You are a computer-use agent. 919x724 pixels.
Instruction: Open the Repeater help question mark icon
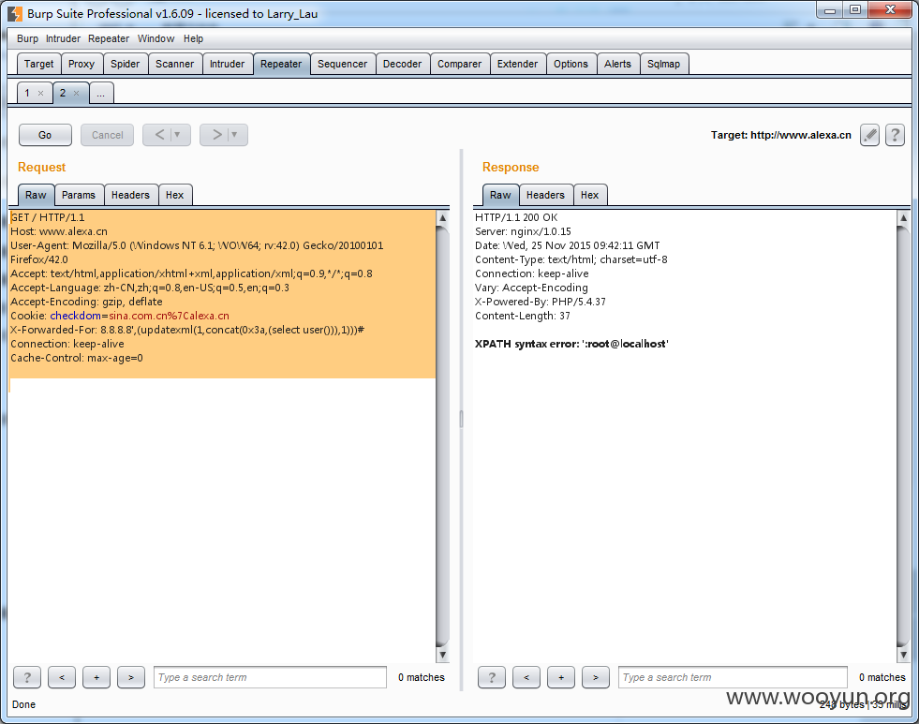pyautogui.click(x=895, y=135)
